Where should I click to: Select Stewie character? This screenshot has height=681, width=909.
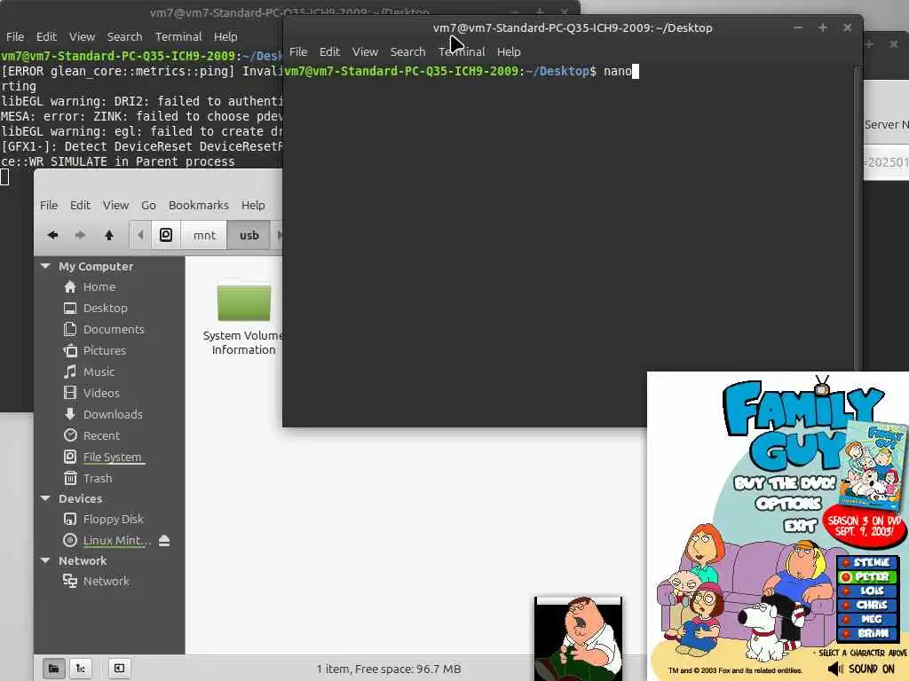[x=867, y=562]
